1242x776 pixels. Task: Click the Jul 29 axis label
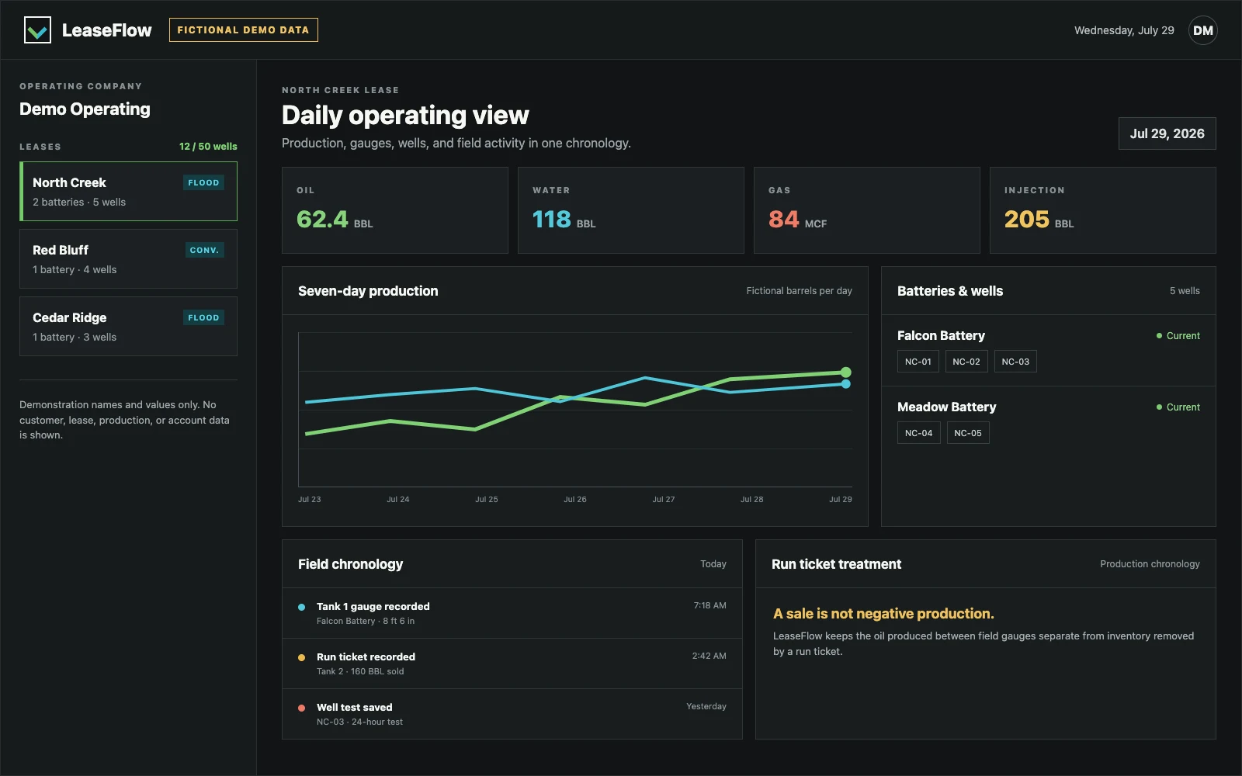(841, 500)
